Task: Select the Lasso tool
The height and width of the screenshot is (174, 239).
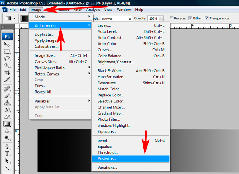Action: point(7,59)
